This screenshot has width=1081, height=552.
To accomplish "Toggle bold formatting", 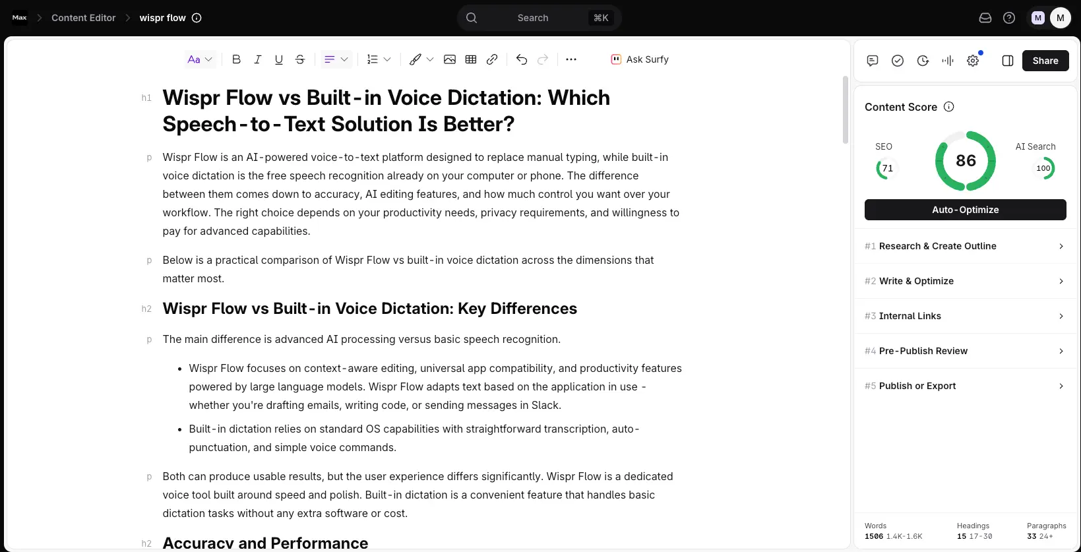I will 236,59.
